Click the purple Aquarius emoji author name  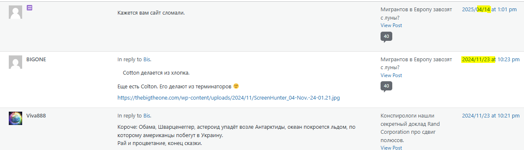(29, 8)
